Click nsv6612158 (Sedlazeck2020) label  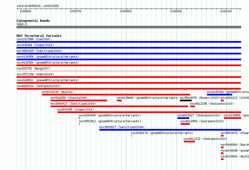pyautogui.click(x=212, y=104)
